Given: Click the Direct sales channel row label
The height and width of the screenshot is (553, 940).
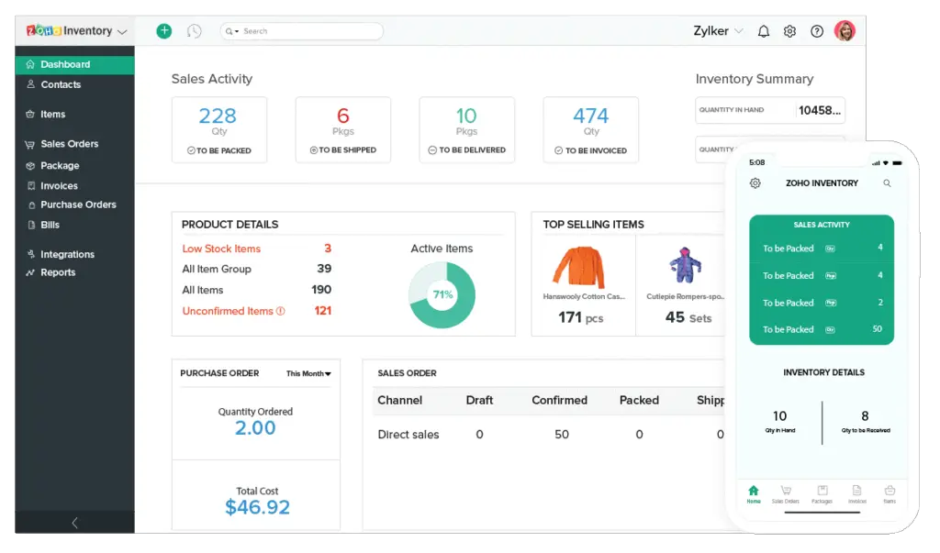Looking at the screenshot, I should pos(408,435).
